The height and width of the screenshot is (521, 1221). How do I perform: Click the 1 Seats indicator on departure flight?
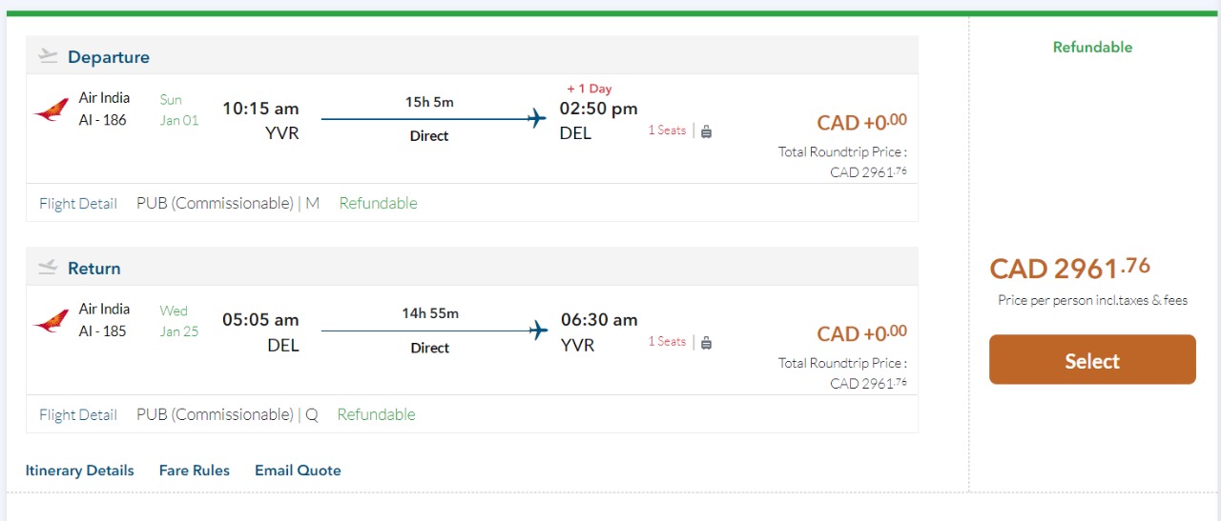pos(667,130)
